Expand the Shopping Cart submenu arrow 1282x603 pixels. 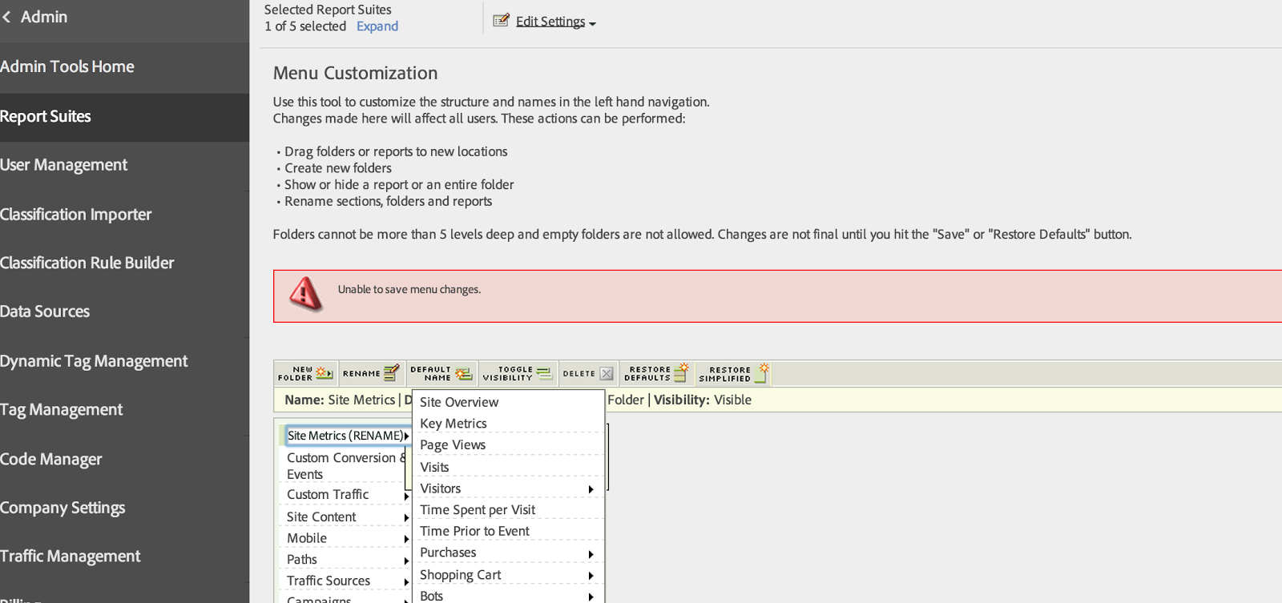click(x=591, y=576)
